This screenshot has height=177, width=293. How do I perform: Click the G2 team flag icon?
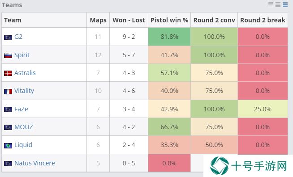click(8, 38)
